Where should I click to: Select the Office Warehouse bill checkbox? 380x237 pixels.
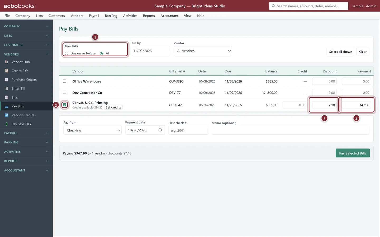[65, 81]
